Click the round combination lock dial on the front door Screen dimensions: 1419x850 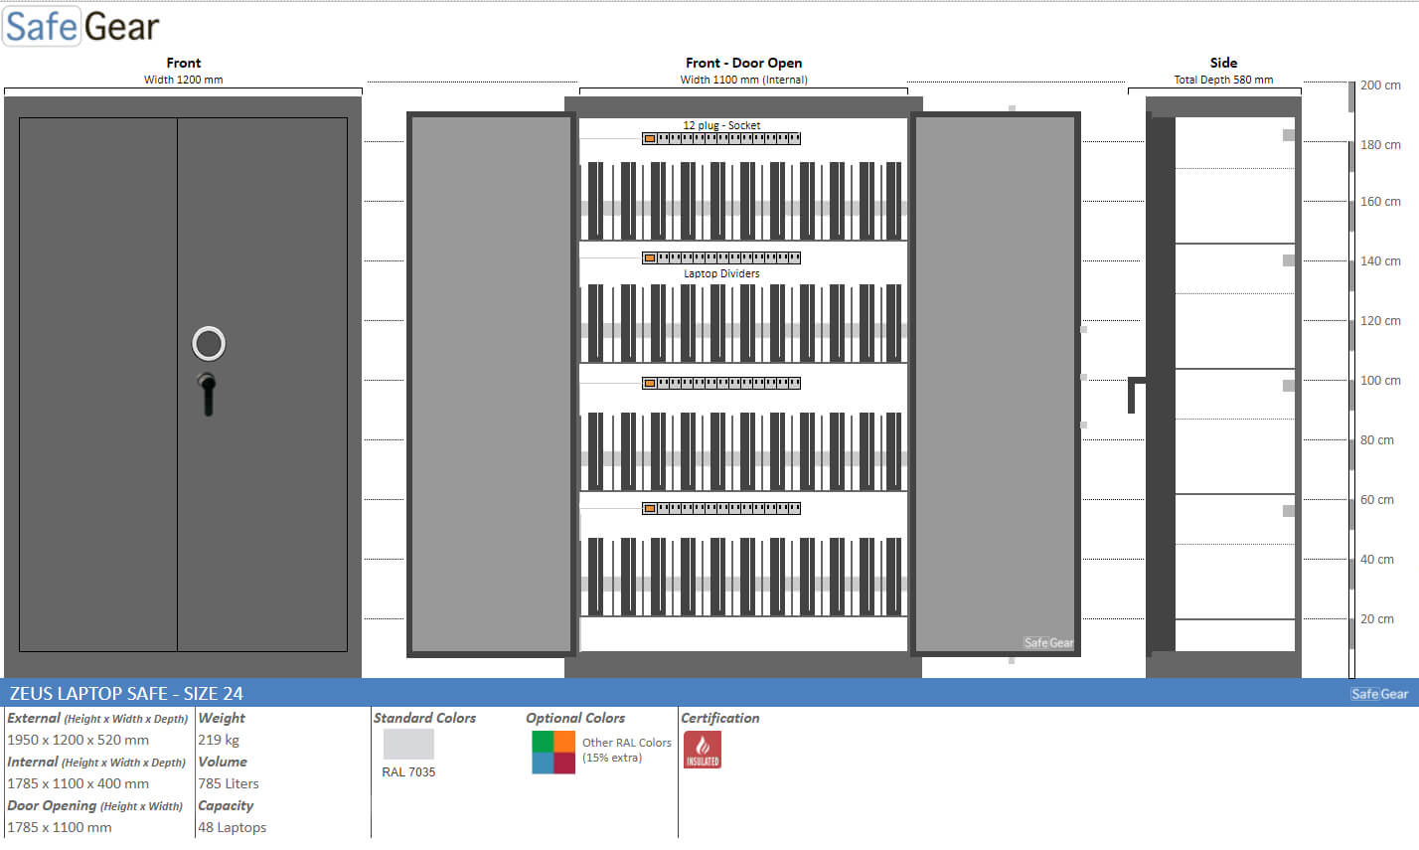tap(209, 343)
